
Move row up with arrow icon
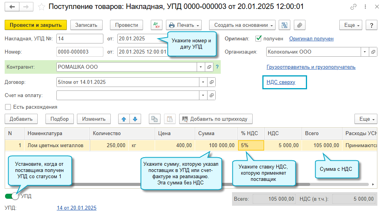click(124, 119)
